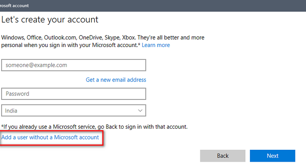The image size is (306, 165).
Task: Open the country/region combo box
Action: click(x=74, y=111)
